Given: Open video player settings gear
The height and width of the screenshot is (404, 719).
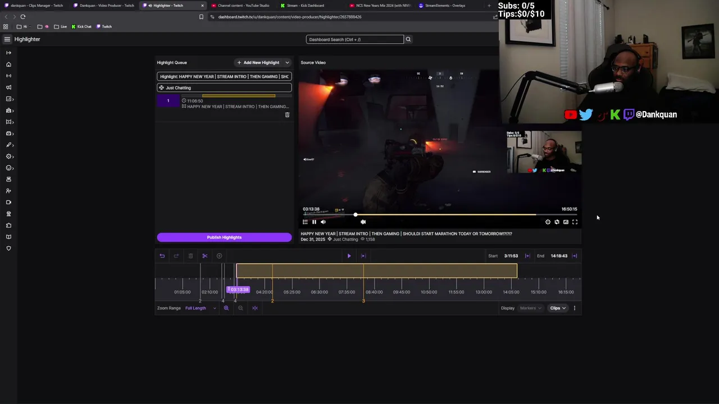Looking at the screenshot, I should tap(548, 222).
